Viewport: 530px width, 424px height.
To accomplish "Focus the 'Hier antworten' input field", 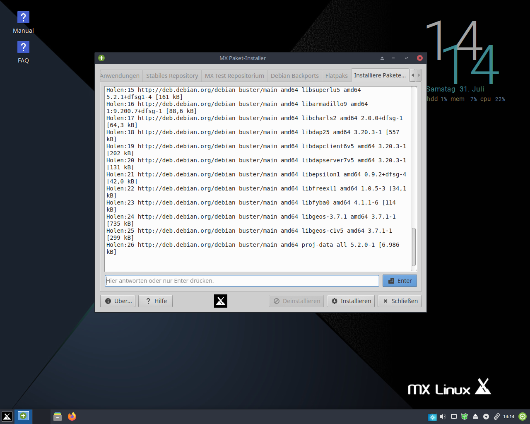I will click(242, 281).
